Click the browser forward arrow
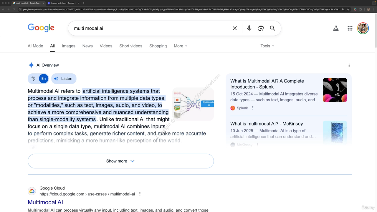This screenshot has height=212, width=377. (x=8, y=9)
